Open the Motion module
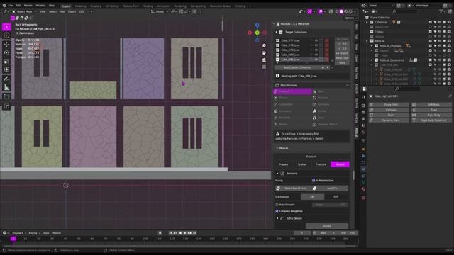This screenshot has height=255, width=454. click(292, 125)
